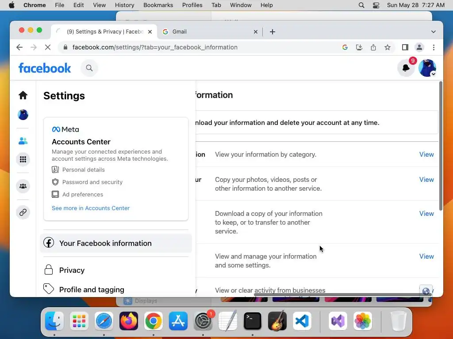Click See more in Accounts Center
453x339 pixels.
tap(91, 208)
